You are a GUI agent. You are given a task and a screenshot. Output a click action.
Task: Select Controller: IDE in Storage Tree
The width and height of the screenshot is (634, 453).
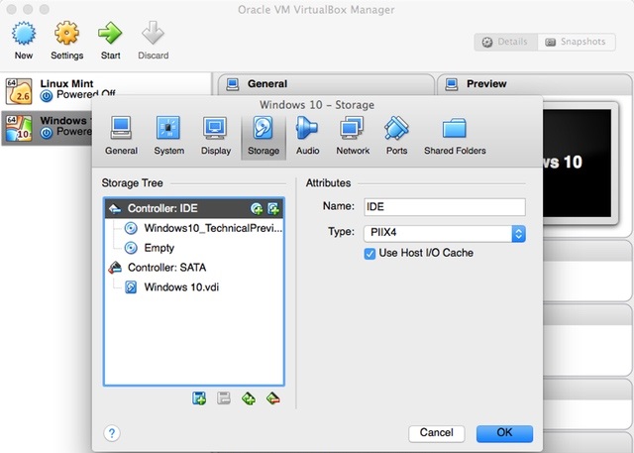point(194,208)
